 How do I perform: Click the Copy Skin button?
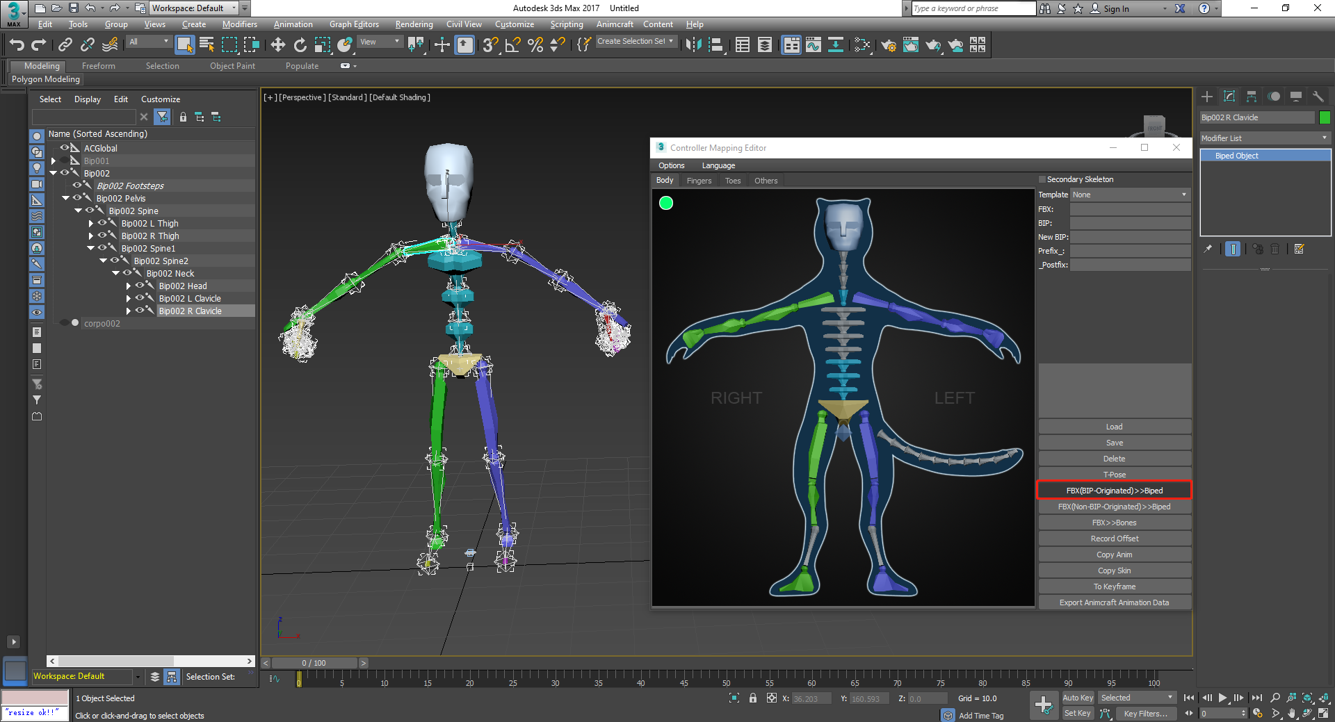pos(1115,571)
